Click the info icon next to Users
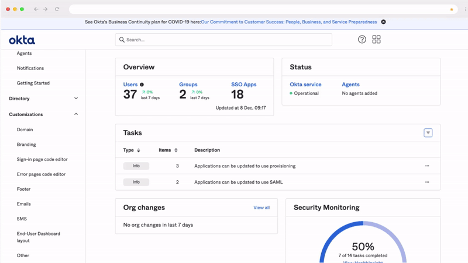The height and width of the screenshot is (263, 468). 142,85
